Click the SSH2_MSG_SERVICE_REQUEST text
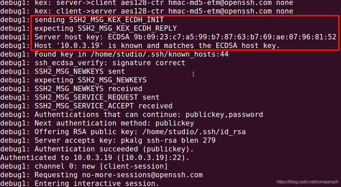Viewport: 341px width, 187px height. click(86, 97)
